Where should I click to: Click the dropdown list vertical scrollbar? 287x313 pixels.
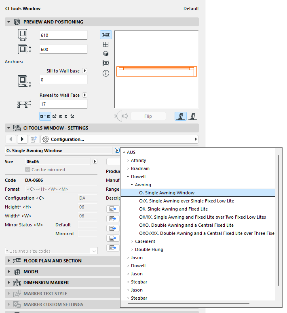(278, 219)
